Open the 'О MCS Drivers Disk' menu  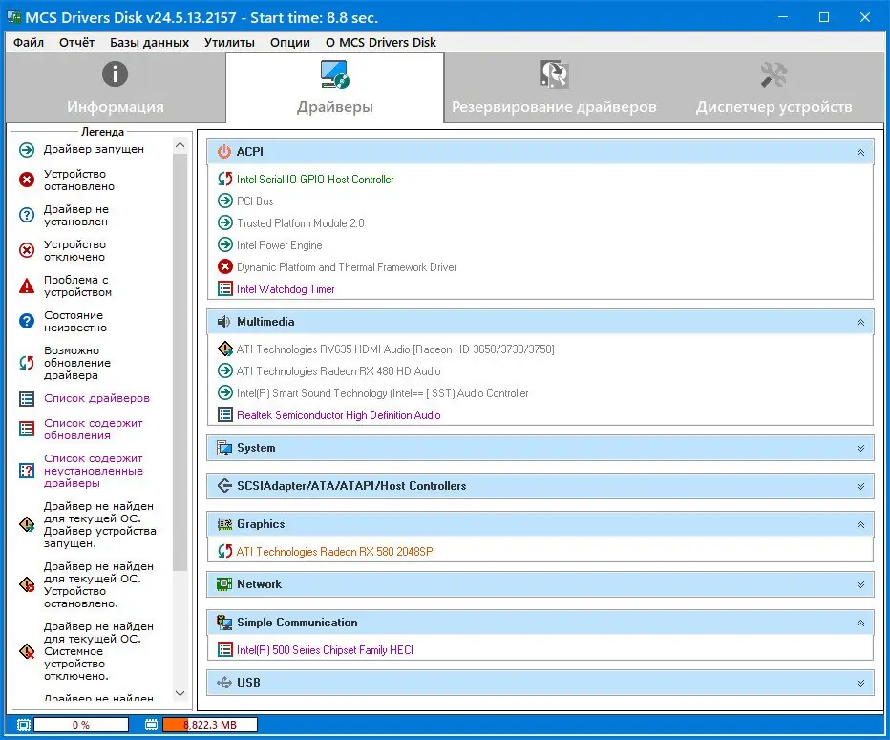(381, 43)
